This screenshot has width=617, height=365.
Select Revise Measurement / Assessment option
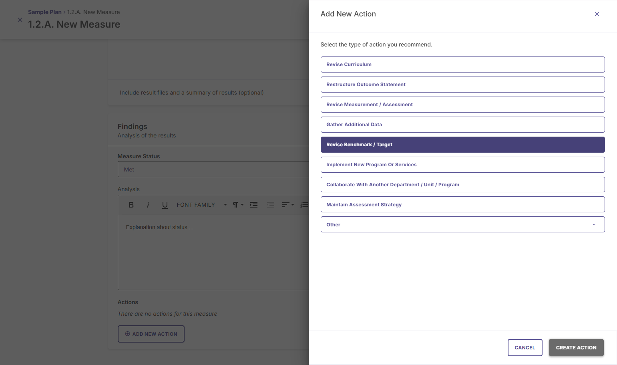pyautogui.click(x=462, y=105)
